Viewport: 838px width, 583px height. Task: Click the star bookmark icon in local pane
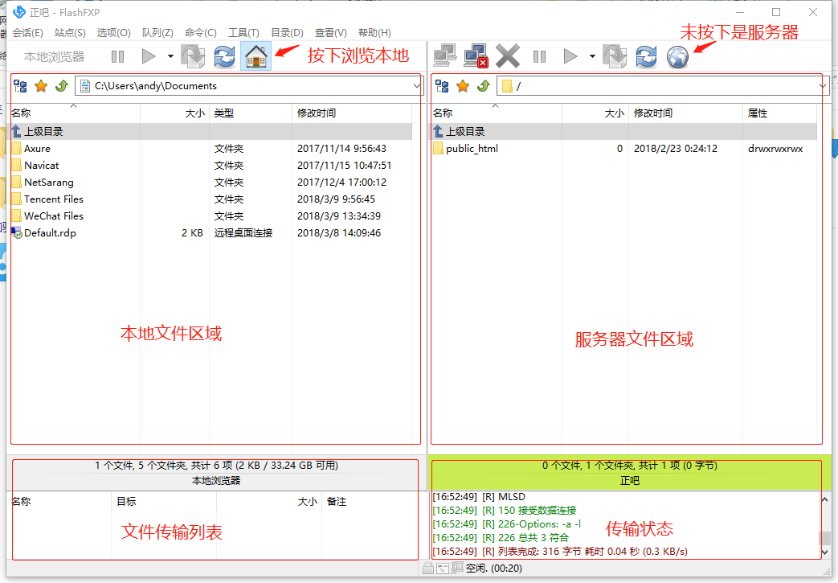[41, 86]
